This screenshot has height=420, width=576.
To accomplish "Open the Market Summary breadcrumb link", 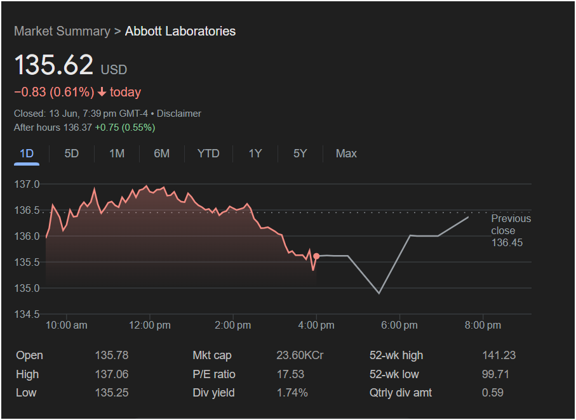I will click(x=62, y=31).
